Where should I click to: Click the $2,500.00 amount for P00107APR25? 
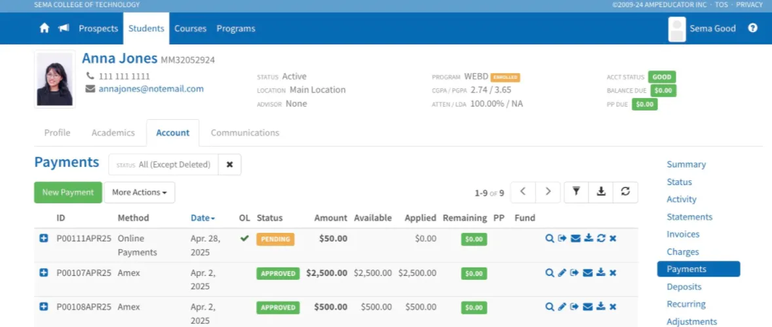[x=326, y=273]
